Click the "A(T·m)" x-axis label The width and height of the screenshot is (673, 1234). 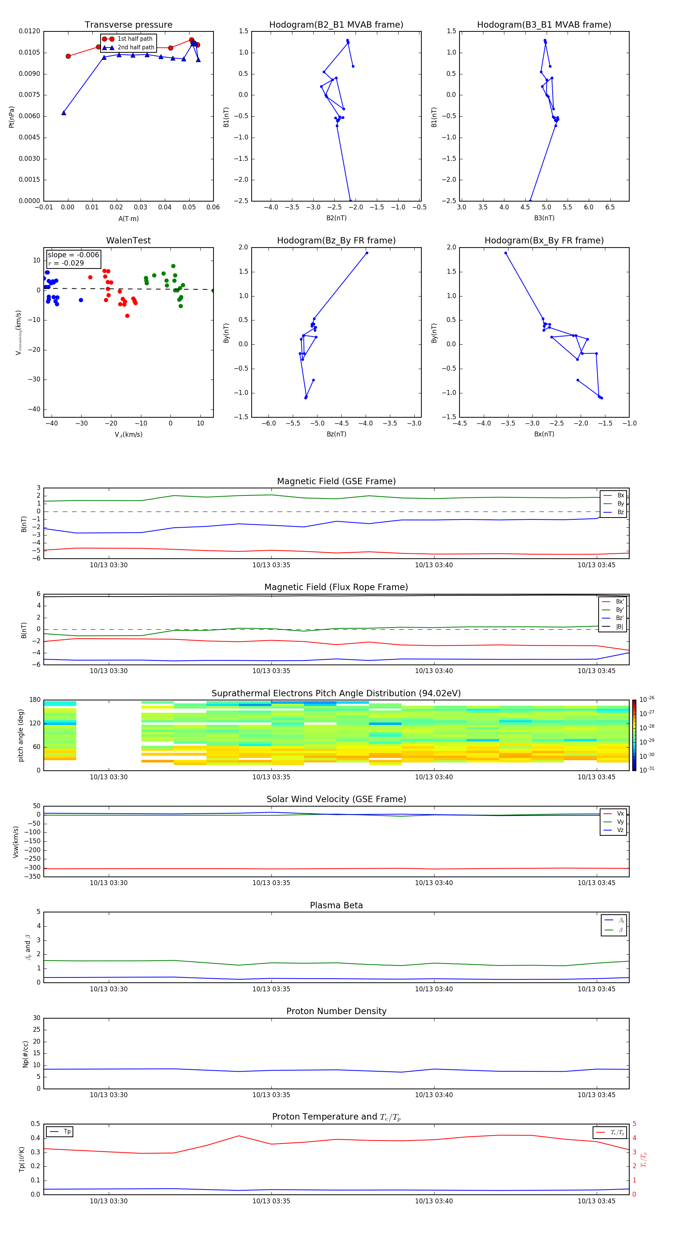tap(128, 218)
